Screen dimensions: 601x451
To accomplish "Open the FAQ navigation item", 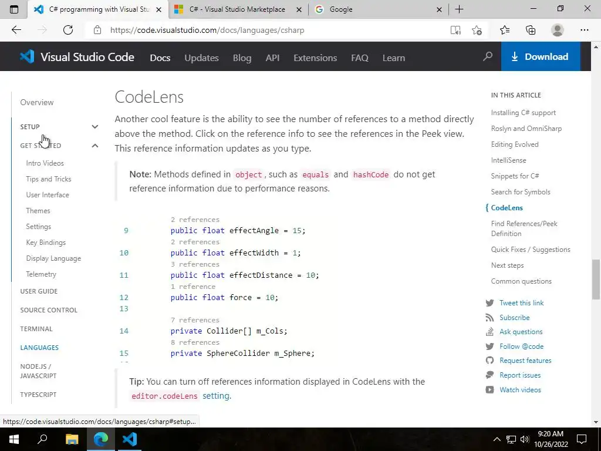I will (x=360, y=58).
